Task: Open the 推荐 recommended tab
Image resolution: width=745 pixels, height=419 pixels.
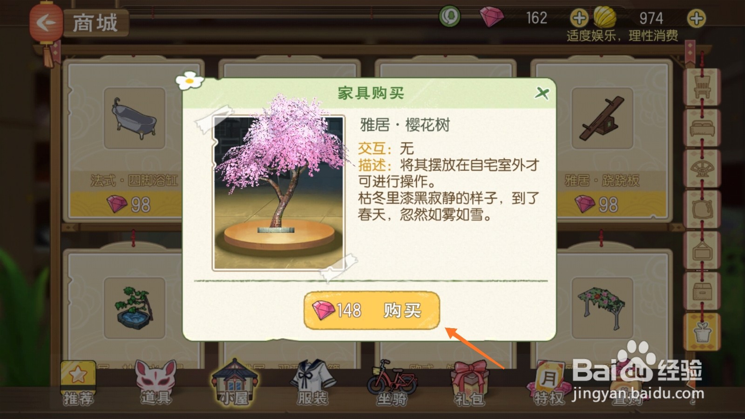Action: (x=78, y=383)
